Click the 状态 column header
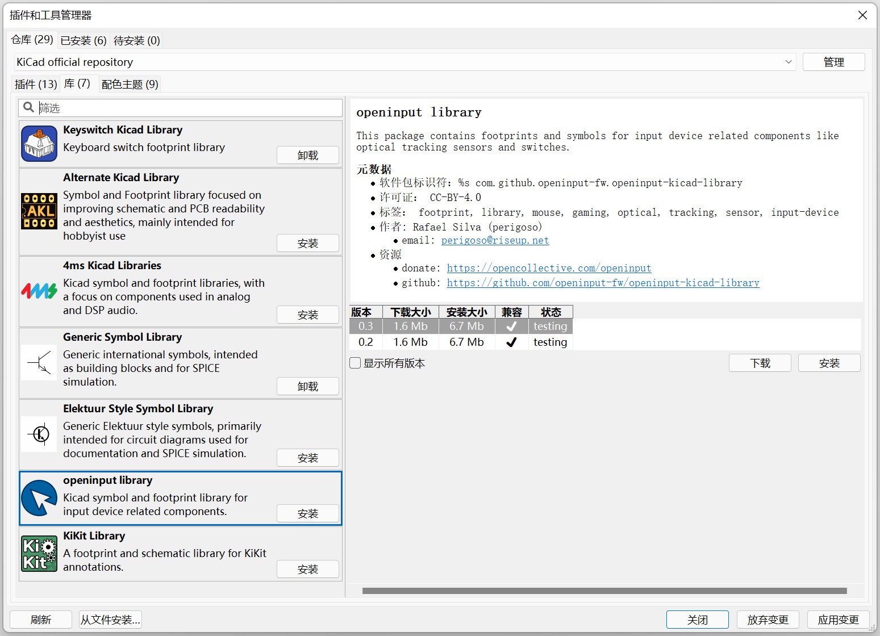Screen dimensions: 880x636 pos(550,312)
